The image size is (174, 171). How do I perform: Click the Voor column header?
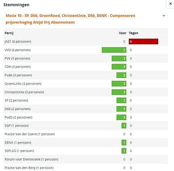122,33
